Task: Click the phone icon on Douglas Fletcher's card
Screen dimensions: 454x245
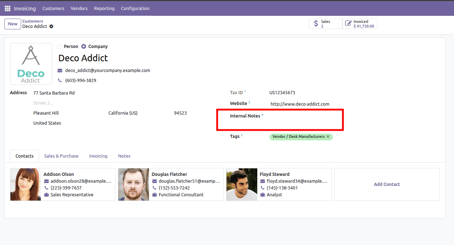Action: [154, 188]
